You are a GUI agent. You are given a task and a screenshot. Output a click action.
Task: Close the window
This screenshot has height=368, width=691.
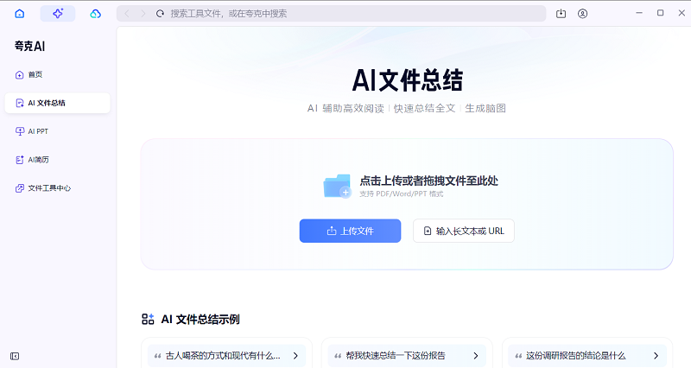681,13
